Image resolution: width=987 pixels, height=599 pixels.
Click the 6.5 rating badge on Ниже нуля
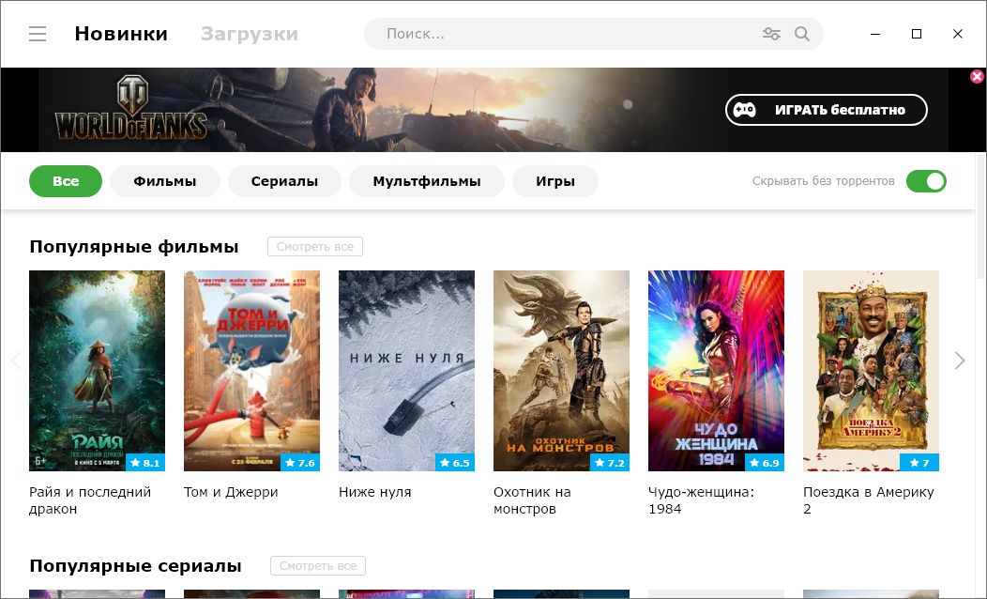point(455,462)
